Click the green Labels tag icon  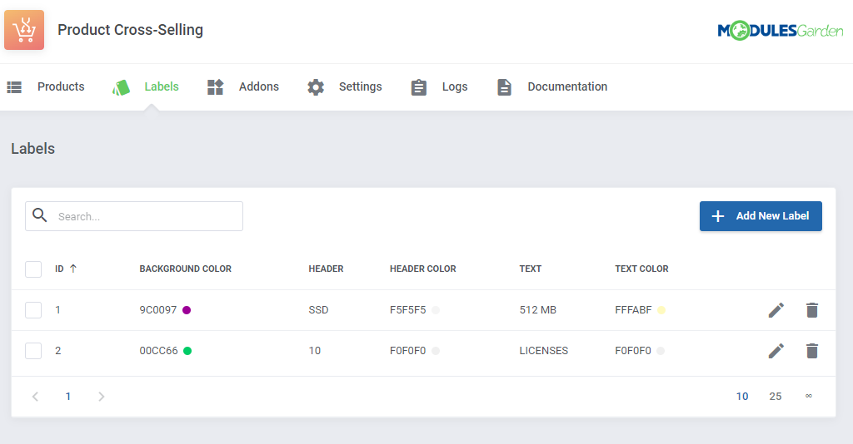122,87
